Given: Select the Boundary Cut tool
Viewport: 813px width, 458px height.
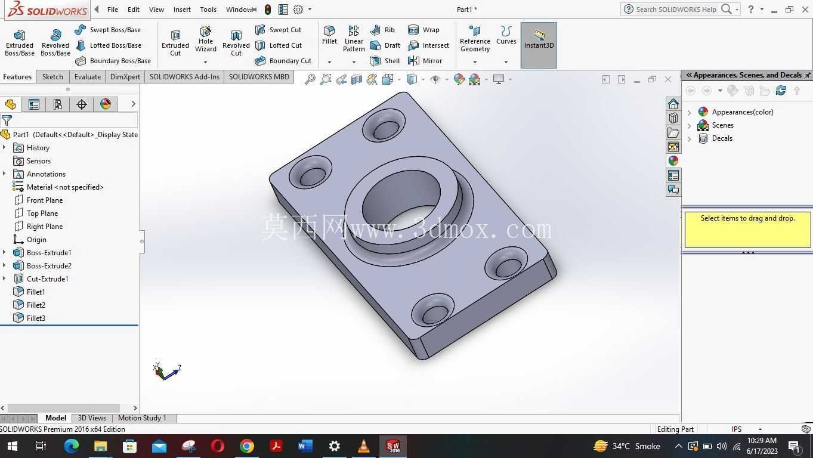Looking at the screenshot, I should (283, 61).
